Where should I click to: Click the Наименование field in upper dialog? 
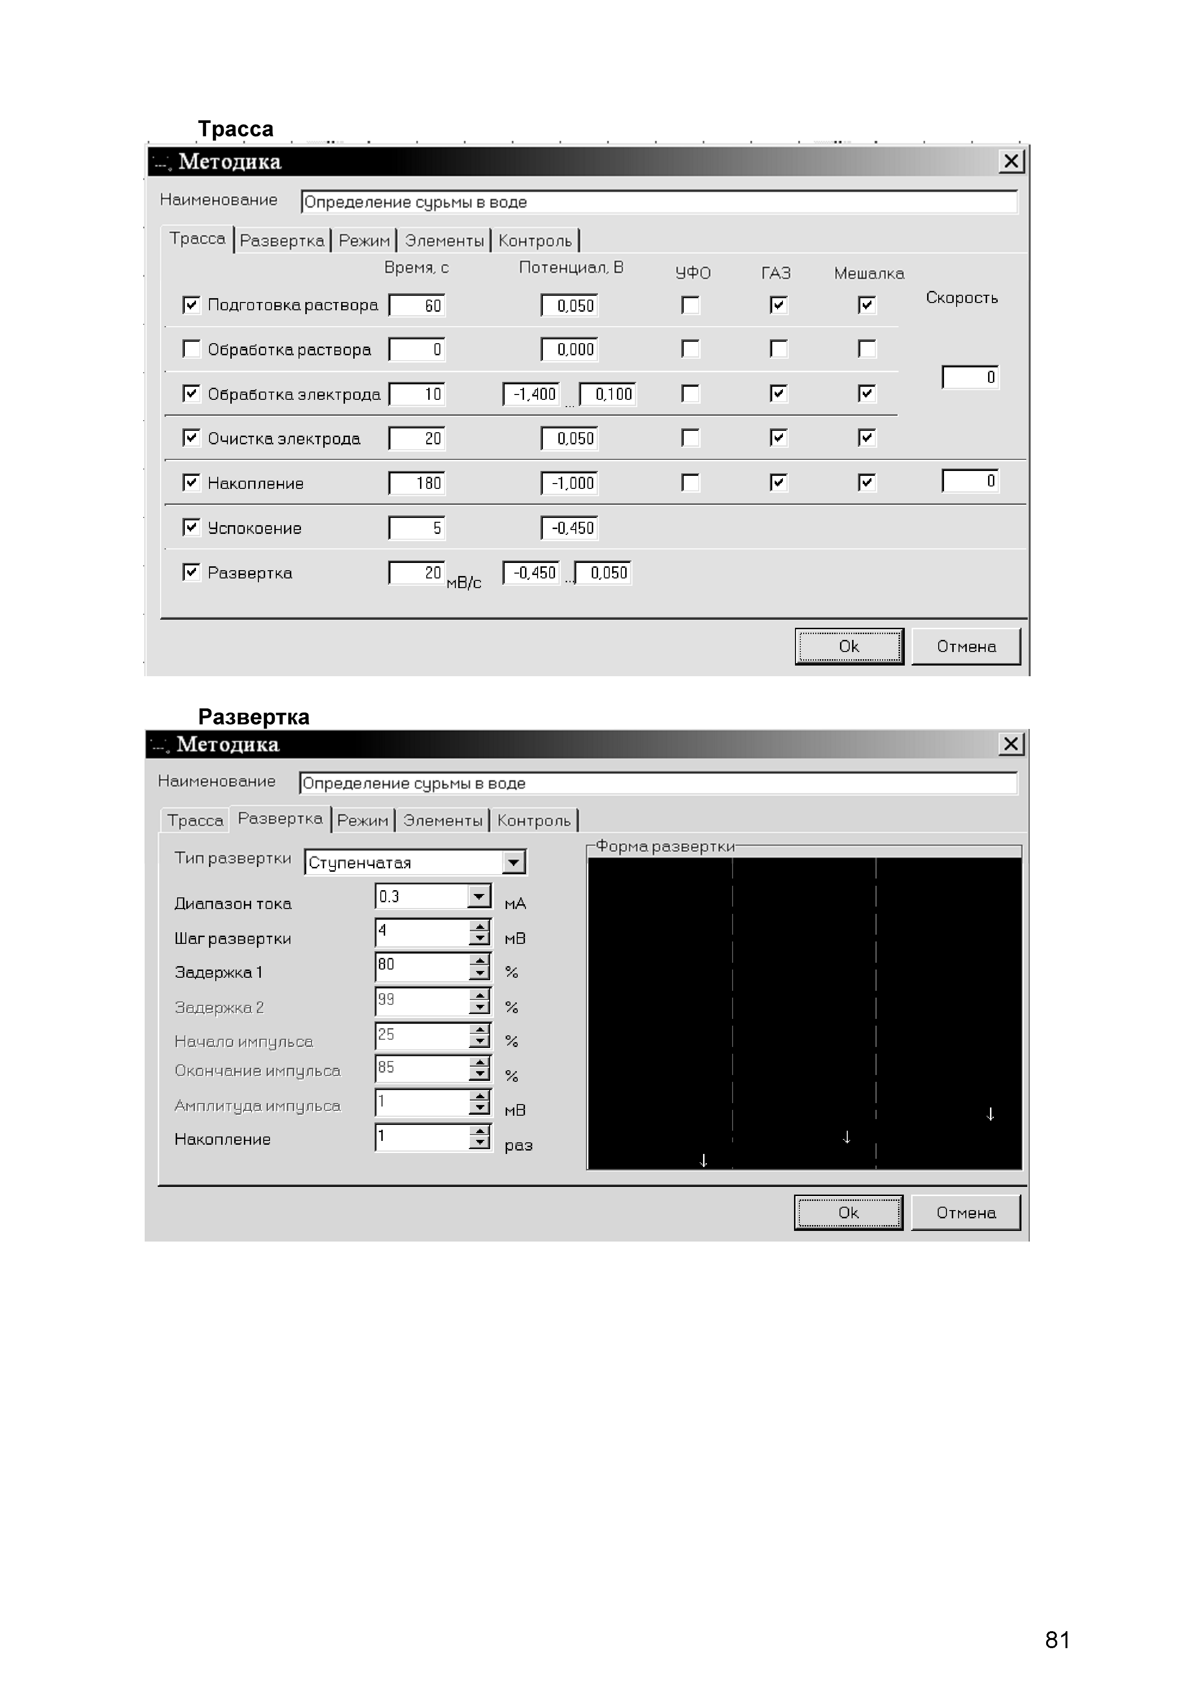pyautogui.click(x=659, y=202)
